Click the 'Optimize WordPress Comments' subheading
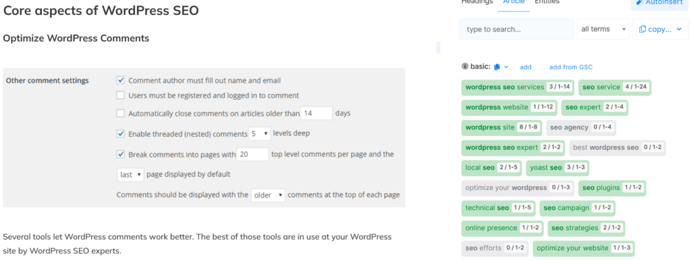The width and height of the screenshot is (691, 260). (76, 38)
